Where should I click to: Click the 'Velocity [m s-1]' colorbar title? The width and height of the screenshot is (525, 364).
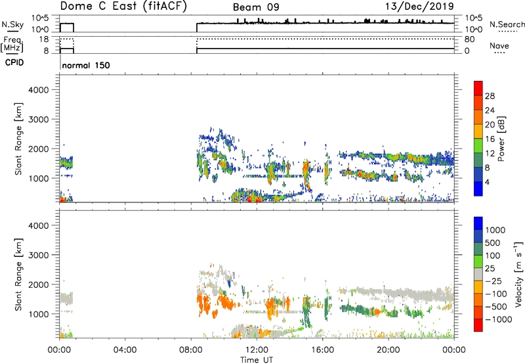(x=518, y=274)
